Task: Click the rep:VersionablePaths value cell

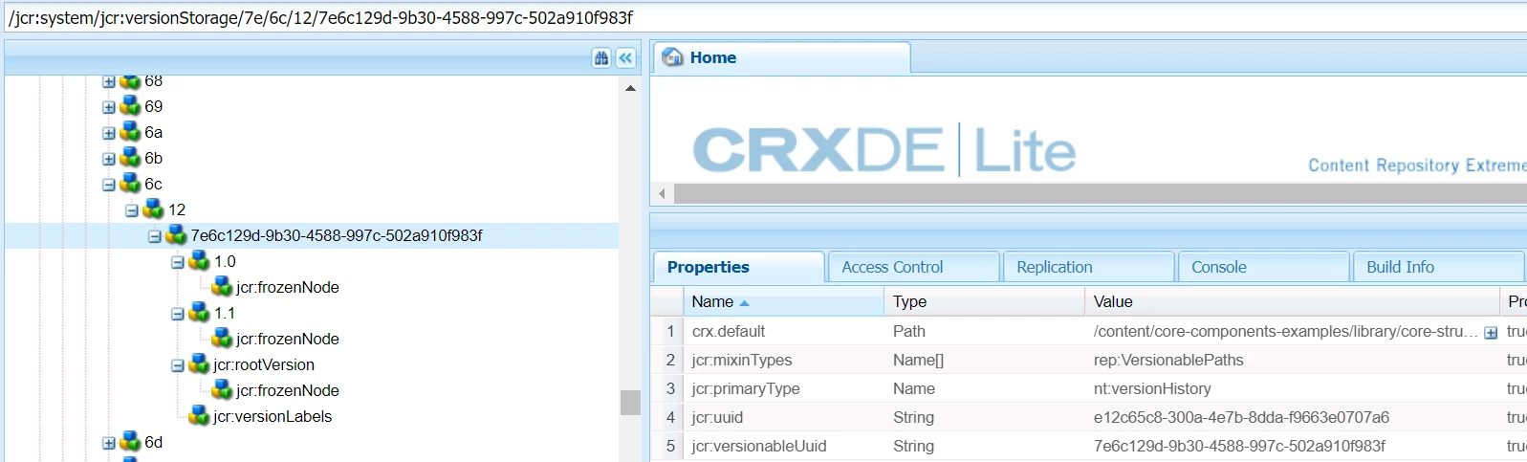Action: [x=1292, y=360]
